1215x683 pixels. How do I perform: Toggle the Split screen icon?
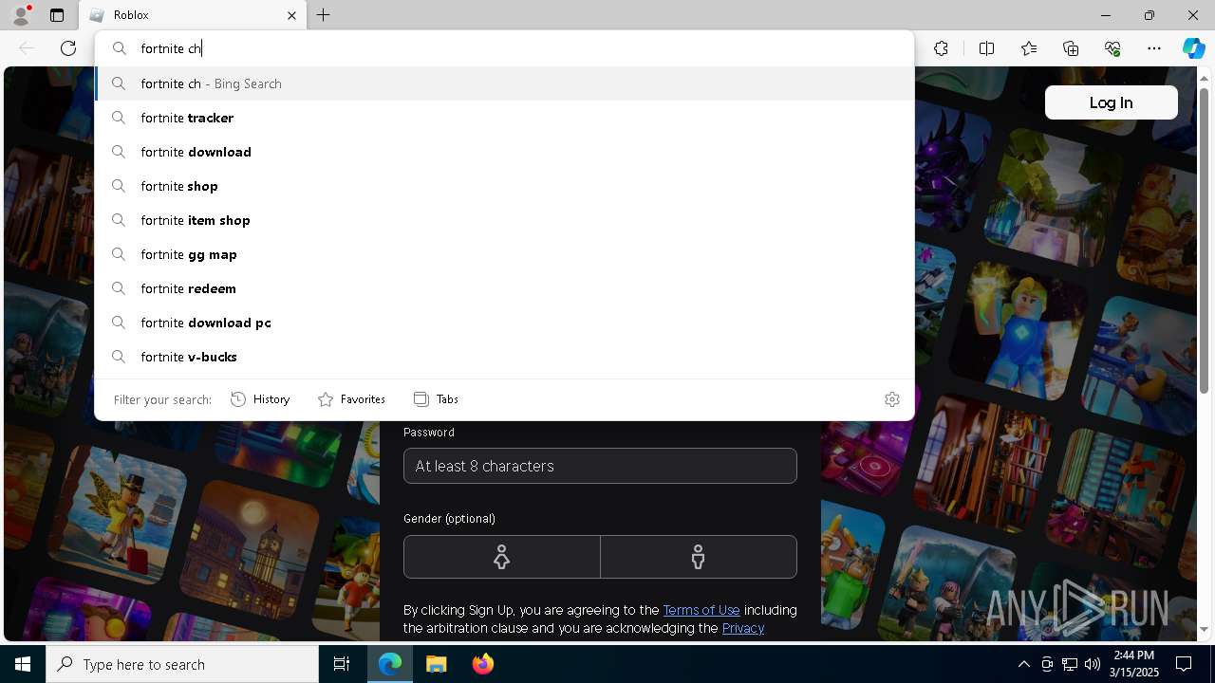986,48
